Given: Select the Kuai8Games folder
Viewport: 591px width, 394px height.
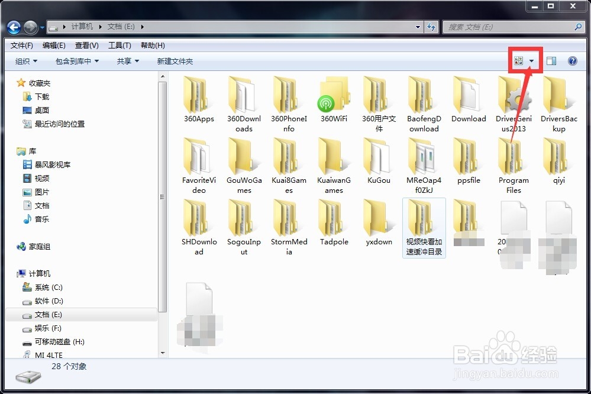Looking at the screenshot, I should pos(289,166).
